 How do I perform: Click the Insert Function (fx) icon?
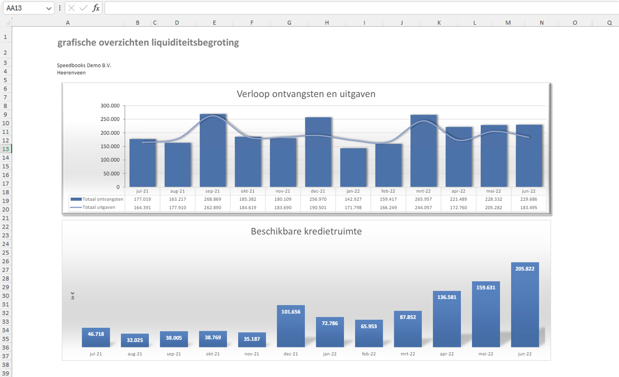[x=96, y=8]
